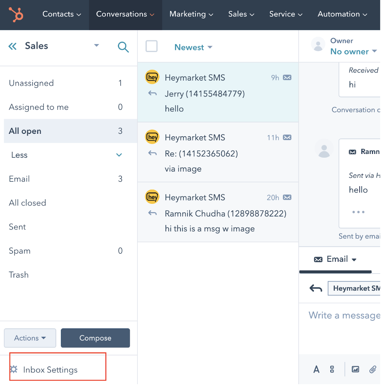Open the Actions dropdown button
381x385 pixels.
[30, 338]
